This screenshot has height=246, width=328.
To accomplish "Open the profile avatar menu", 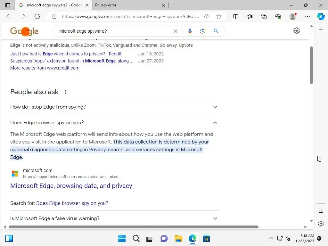I will 293,16.
